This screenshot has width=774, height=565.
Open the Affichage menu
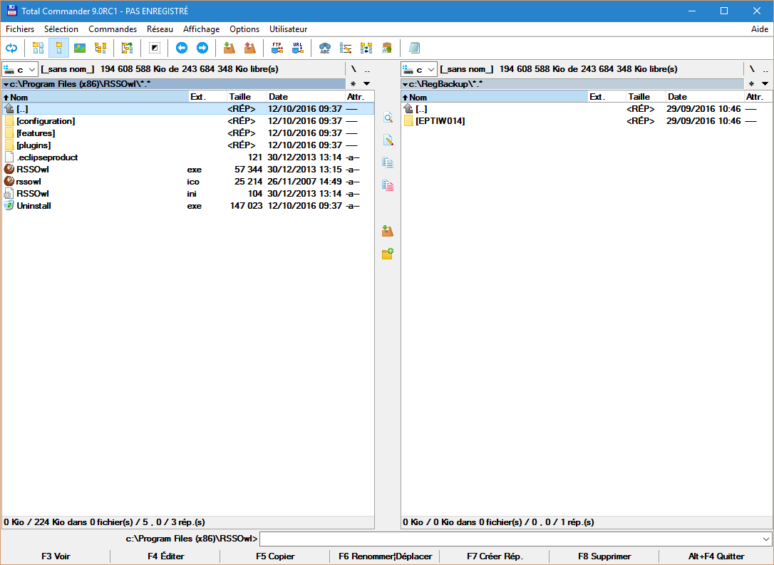202,29
